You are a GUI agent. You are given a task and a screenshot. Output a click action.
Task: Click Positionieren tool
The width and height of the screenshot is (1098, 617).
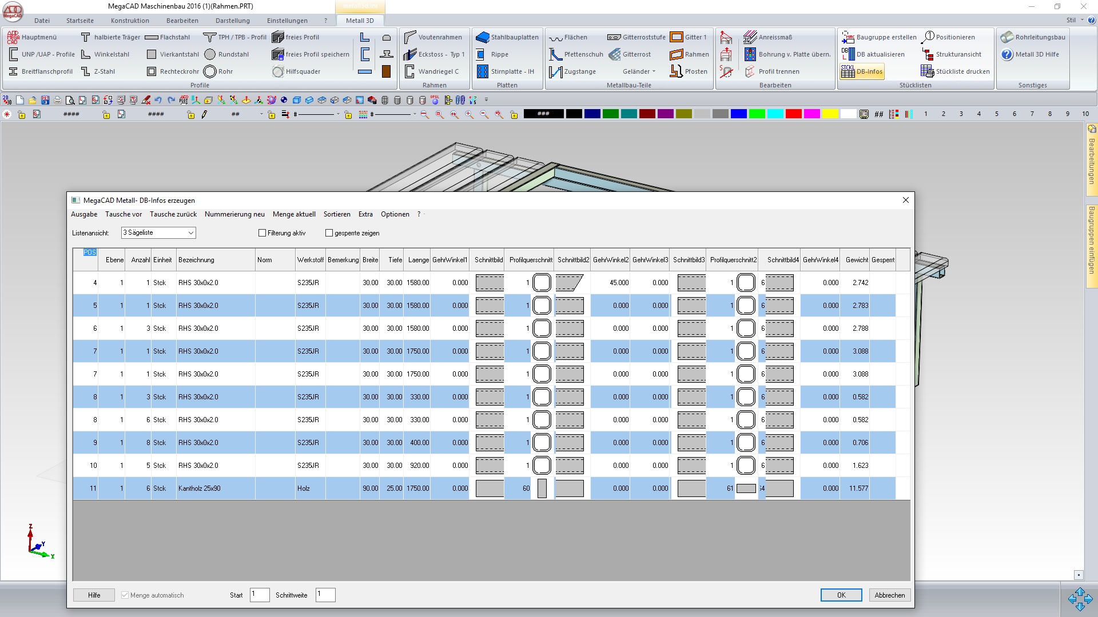point(948,37)
